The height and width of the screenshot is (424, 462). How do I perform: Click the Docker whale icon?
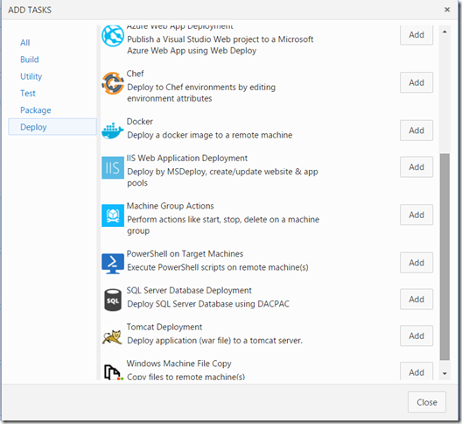[x=113, y=131]
